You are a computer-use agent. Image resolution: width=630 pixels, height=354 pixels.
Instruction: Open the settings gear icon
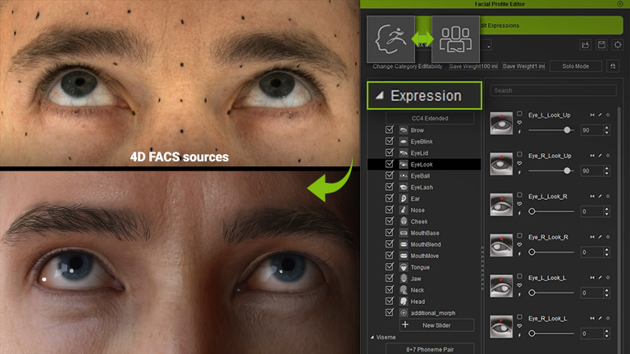618,44
